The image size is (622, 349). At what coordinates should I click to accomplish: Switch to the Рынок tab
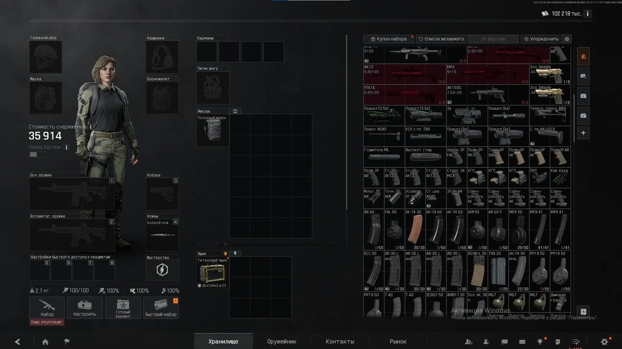tap(398, 342)
